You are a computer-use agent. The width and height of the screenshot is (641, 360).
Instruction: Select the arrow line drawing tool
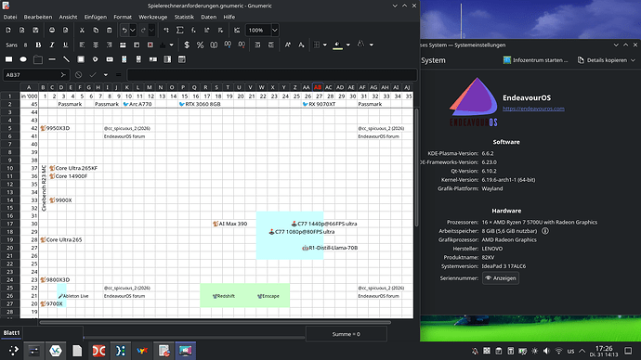pyautogui.click(x=66, y=59)
